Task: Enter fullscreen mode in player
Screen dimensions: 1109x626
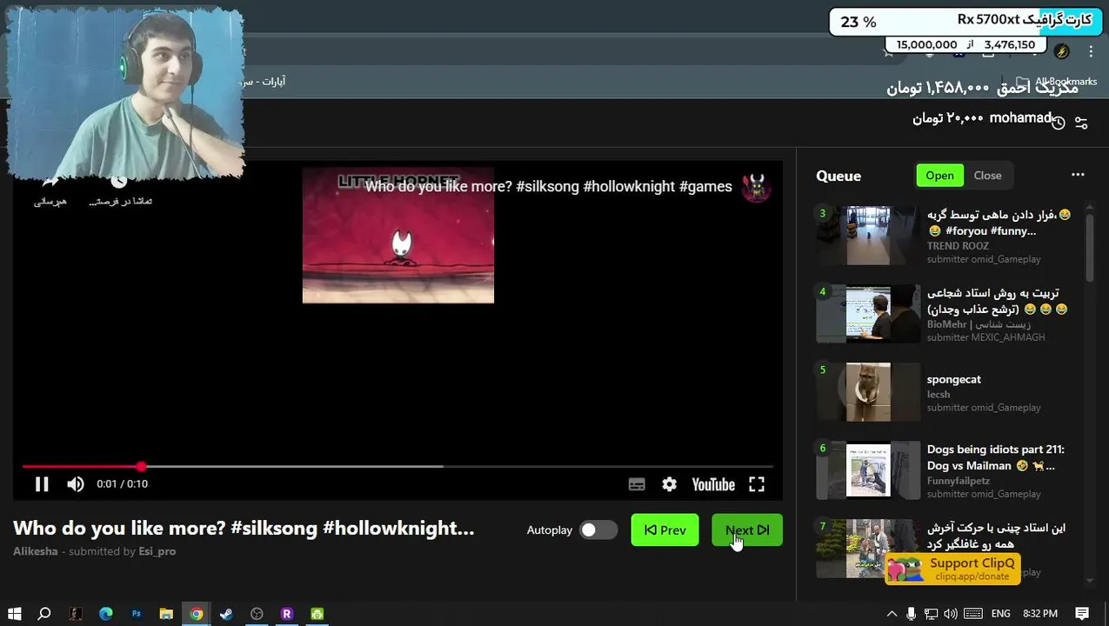Action: pyautogui.click(x=757, y=484)
